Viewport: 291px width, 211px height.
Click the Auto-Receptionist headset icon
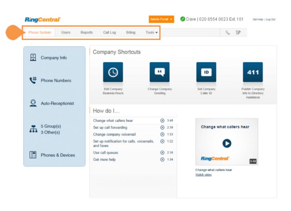point(33,103)
